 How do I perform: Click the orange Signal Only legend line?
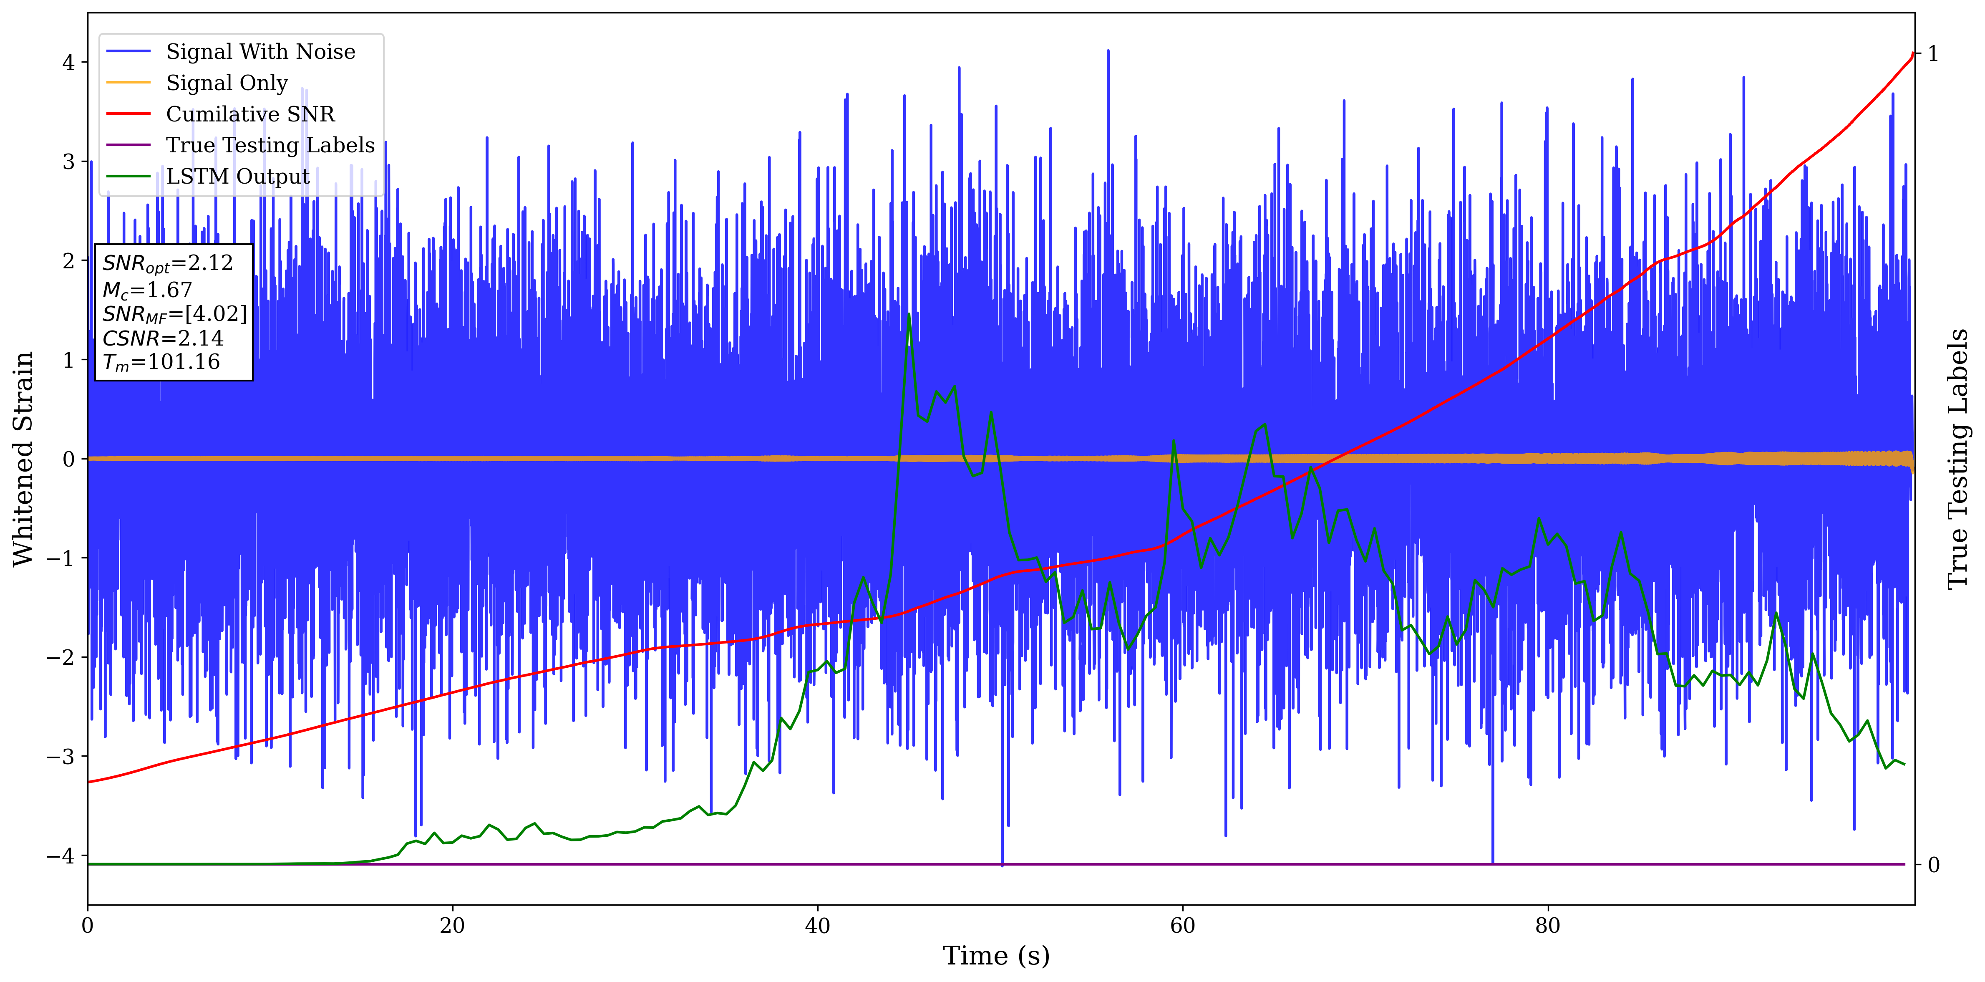tap(128, 83)
